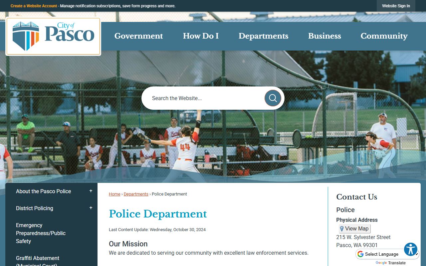Image resolution: width=426 pixels, height=266 pixels.
Task: Open the accessibility widget icon
Action: click(x=411, y=249)
